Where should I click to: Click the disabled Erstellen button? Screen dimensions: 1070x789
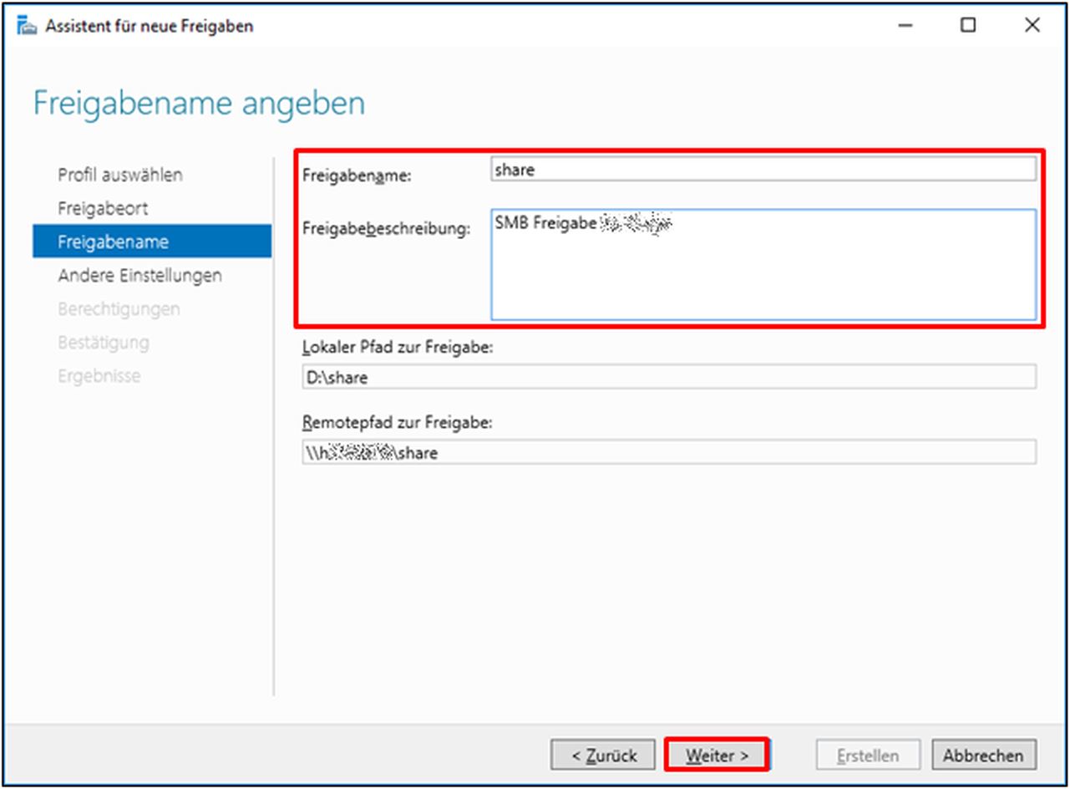click(x=869, y=754)
